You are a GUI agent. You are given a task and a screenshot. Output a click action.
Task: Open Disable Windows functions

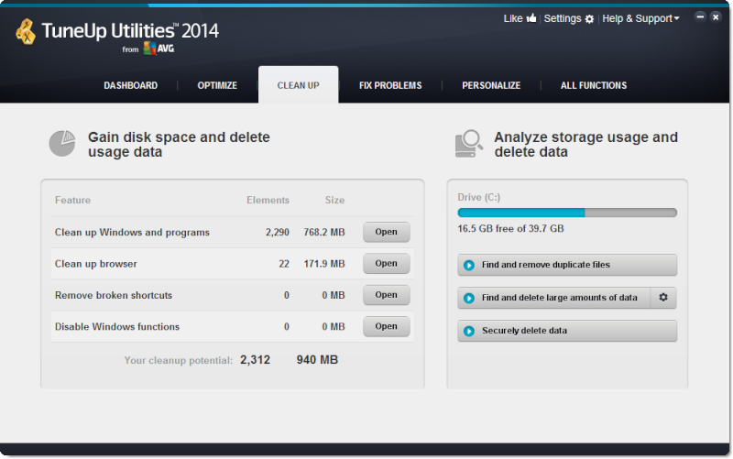point(386,326)
